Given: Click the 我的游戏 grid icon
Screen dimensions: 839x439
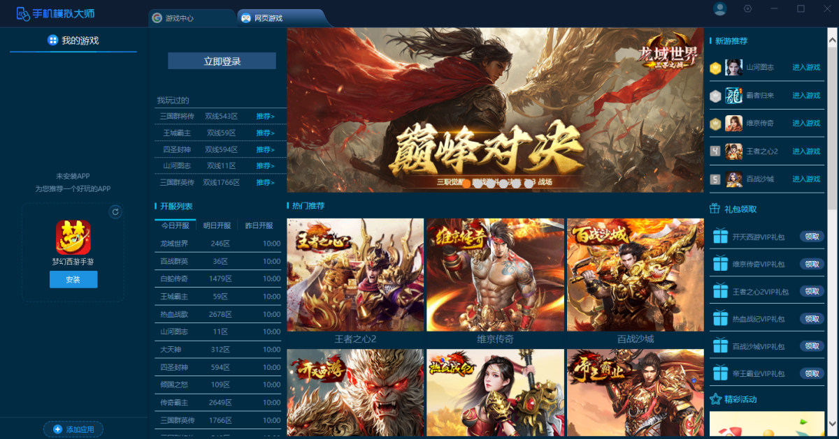Looking at the screenshot, I should click(52, 40).
